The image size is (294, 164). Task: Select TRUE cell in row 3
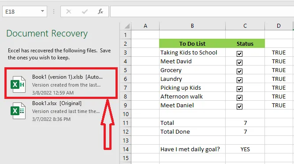tap(279, 52)
